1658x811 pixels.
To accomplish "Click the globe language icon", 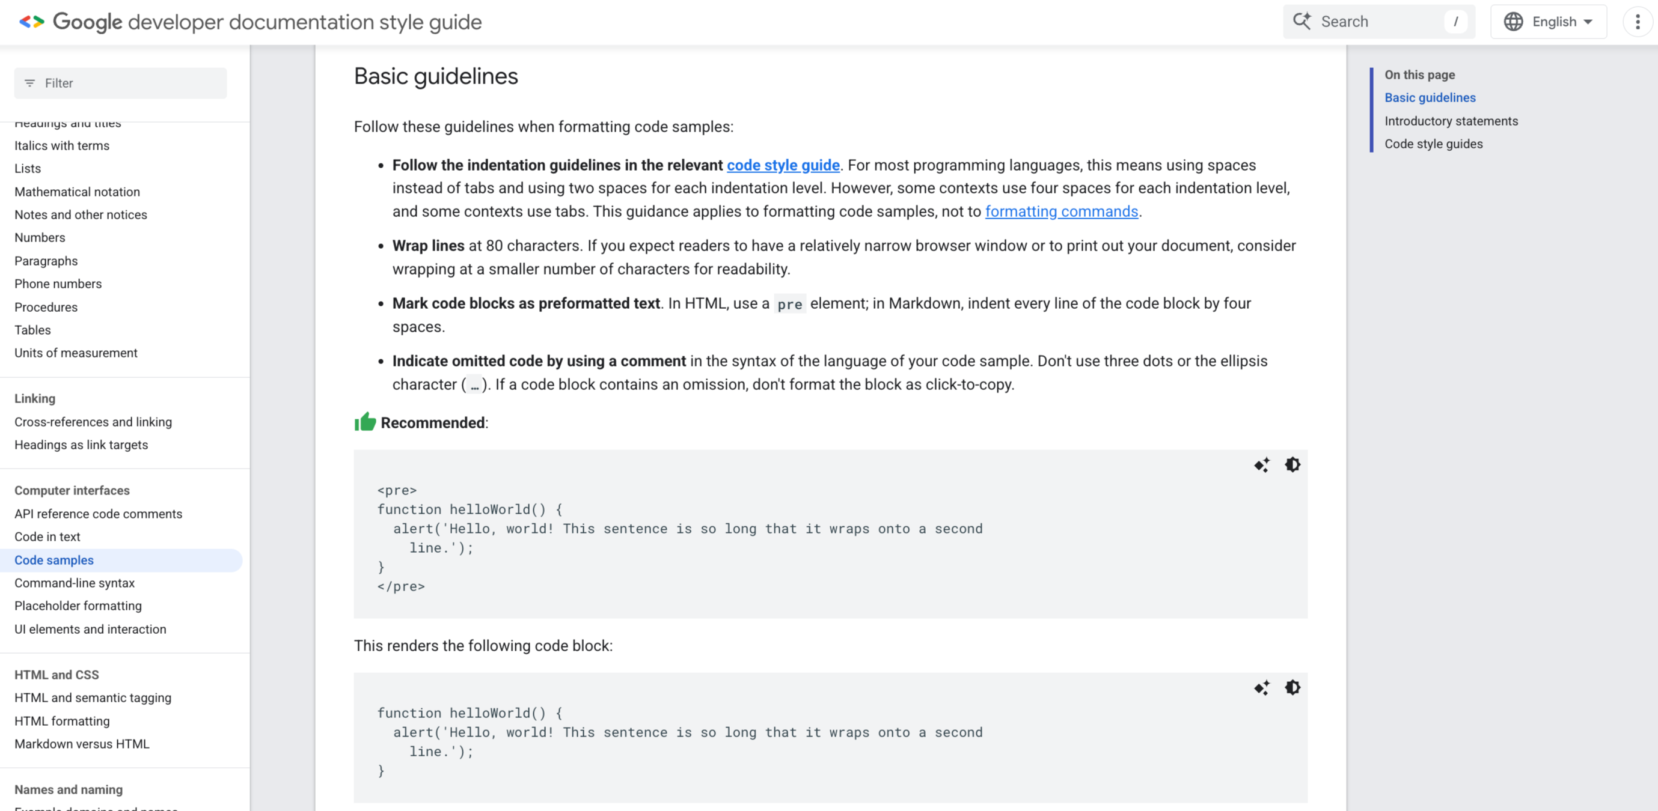I will point(1513,22).
